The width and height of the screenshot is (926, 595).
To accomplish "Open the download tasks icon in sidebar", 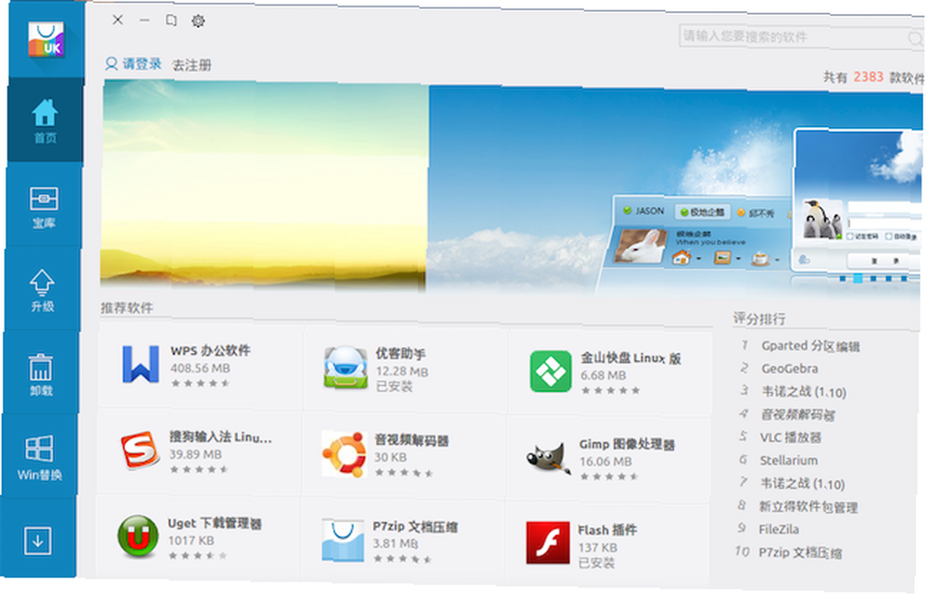I will [38, 540].
